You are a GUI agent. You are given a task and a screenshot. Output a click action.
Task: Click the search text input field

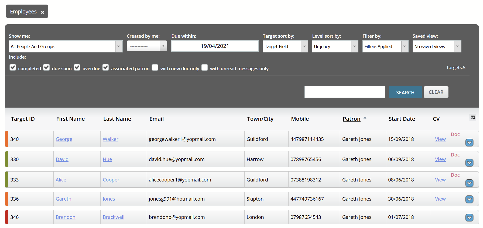click(x=345, y=92)
